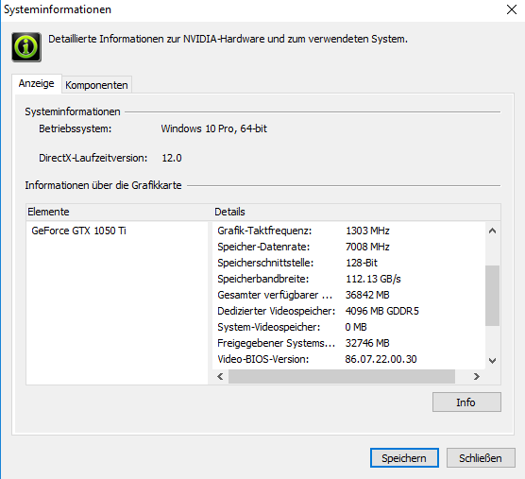Click the Details list scroll down arrow
The image size is (525, 479).
[x=492, y=360]
